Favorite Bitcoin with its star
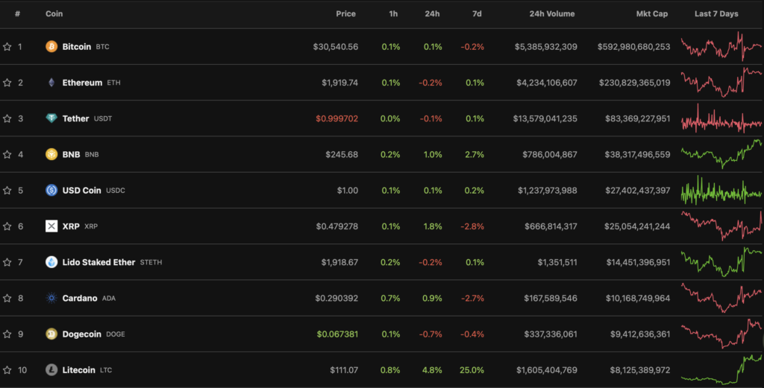764x388 pixels. point(7,47)
